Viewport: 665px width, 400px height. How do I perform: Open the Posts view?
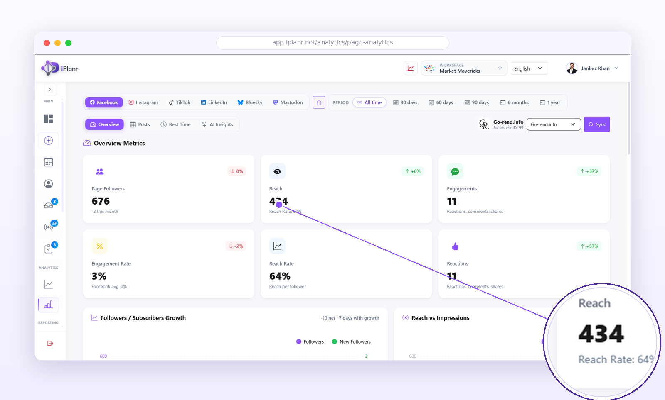click(140, 124)
